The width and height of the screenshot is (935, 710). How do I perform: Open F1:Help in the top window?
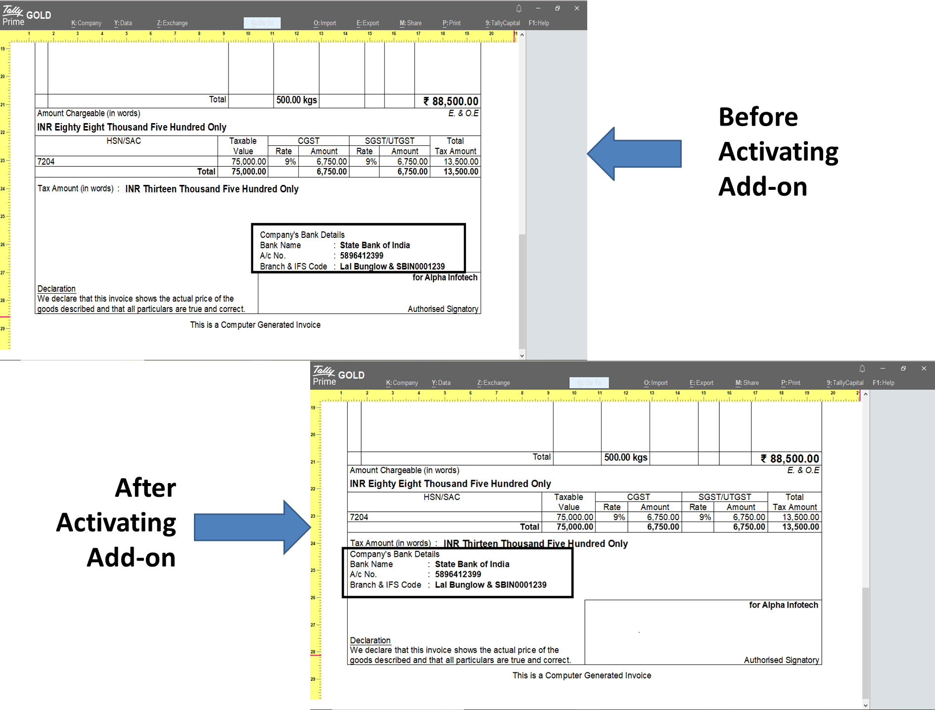(x=539, y=23)
